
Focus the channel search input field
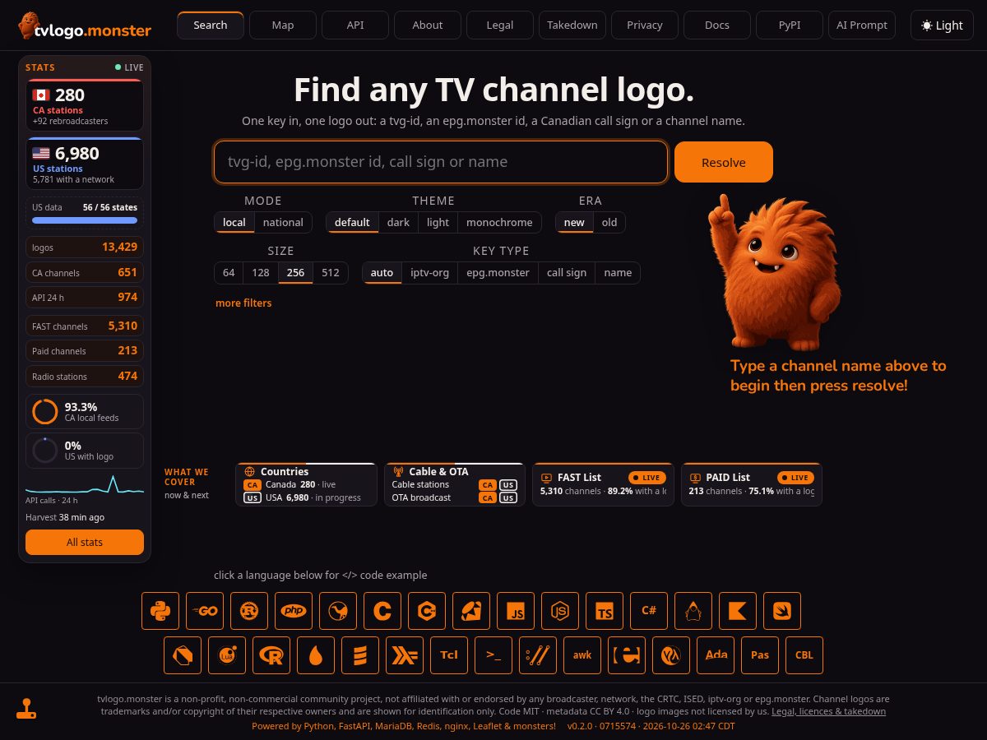pos(441,162)
